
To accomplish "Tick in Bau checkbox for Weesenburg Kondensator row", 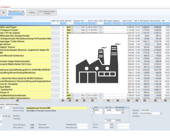I will pyautogui.click(x=100, y=95).
